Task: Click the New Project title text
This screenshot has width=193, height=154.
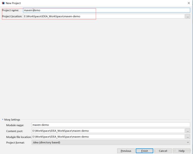Action: [13, 3]
